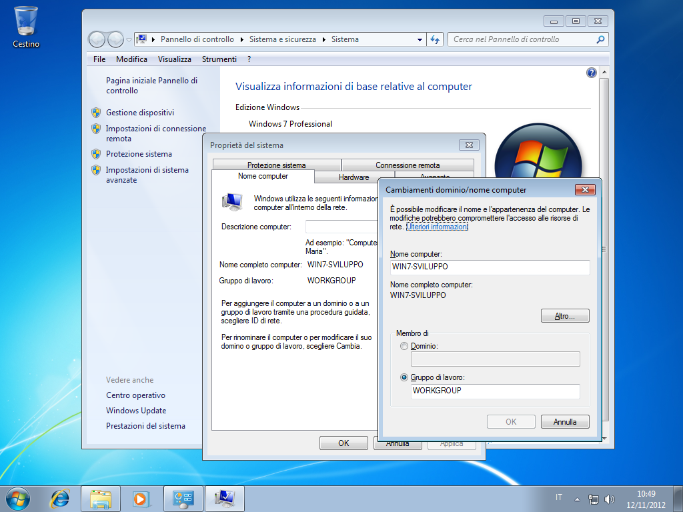Expand hidden icons in the system tray
Viewport: 683px width, 512px height.
pos(576,498)
